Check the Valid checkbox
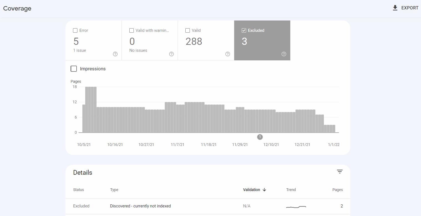 pos(188,30)
